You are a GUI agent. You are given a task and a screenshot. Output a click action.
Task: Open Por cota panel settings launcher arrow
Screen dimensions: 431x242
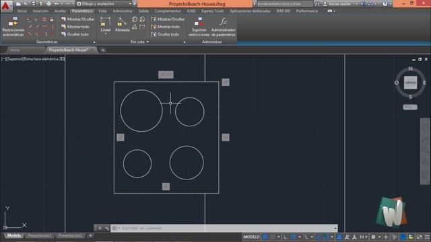(x=185, y=42)
